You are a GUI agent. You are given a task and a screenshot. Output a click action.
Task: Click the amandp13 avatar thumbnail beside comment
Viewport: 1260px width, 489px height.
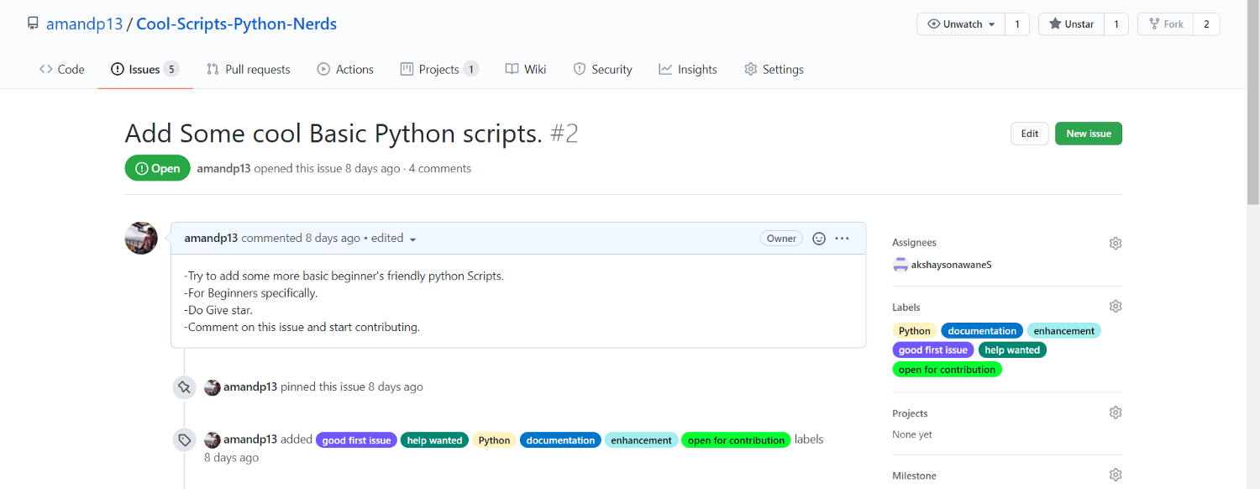pyautogui.click(x=141, y=239)
